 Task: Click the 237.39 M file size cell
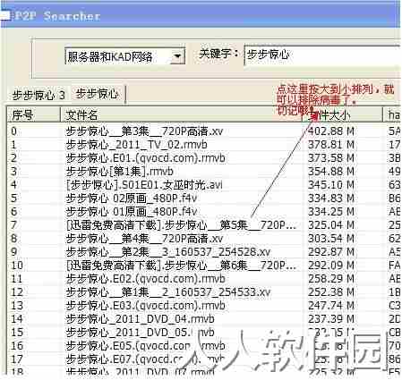[331, 319]
